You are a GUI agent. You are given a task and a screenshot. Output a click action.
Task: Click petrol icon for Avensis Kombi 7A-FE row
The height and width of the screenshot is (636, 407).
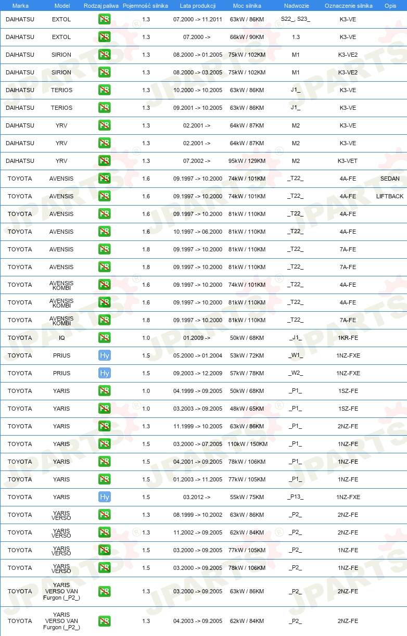[104, 320]
